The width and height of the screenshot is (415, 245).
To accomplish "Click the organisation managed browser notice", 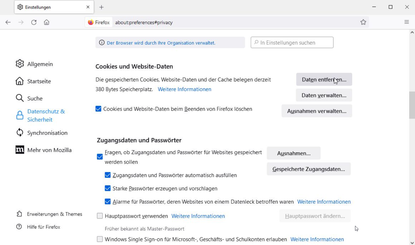I will point(170,43).
